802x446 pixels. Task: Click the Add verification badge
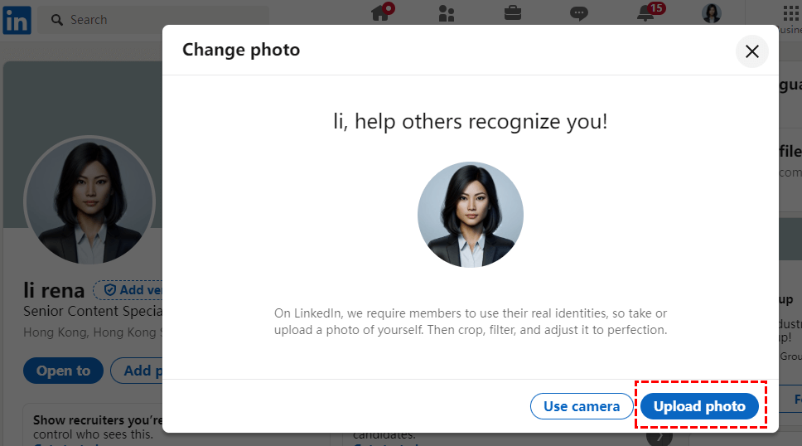[128, 290]
